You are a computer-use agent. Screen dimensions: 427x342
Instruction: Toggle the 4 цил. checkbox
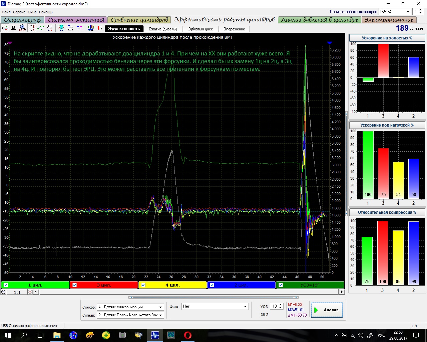[143, 285]
